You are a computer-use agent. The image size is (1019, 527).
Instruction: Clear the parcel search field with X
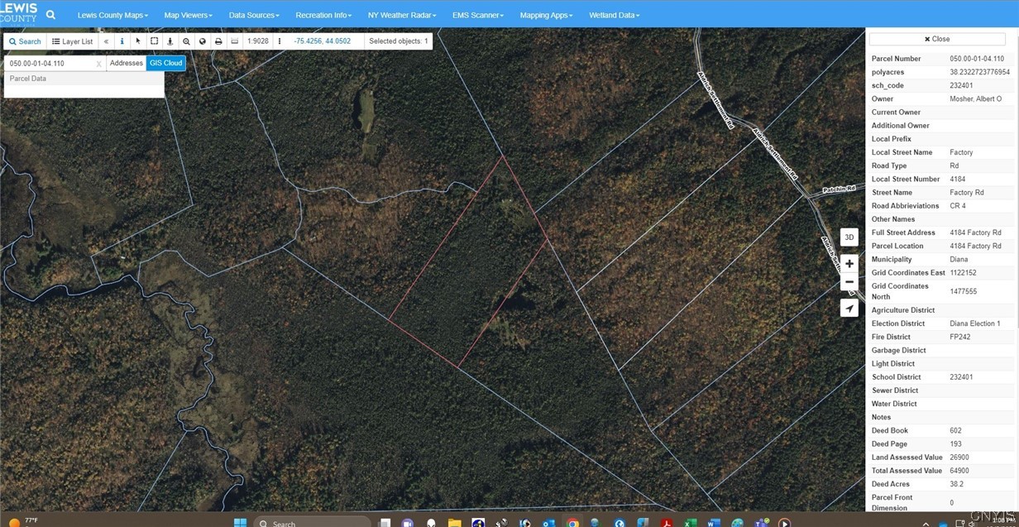pos(99,64)
